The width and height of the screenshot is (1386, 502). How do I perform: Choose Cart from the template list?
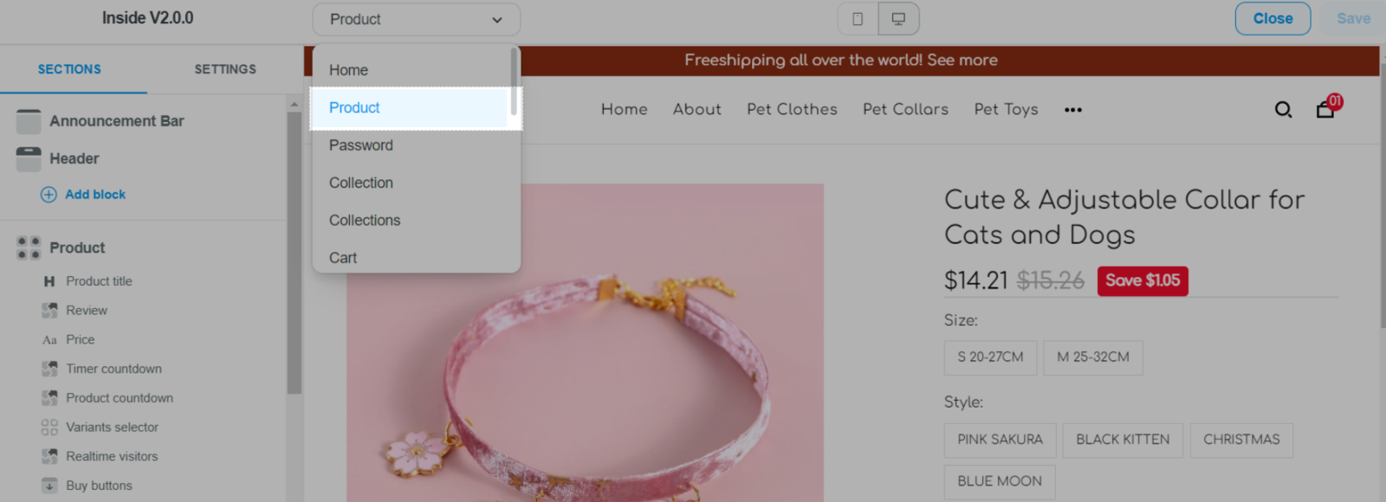point(411,257)
